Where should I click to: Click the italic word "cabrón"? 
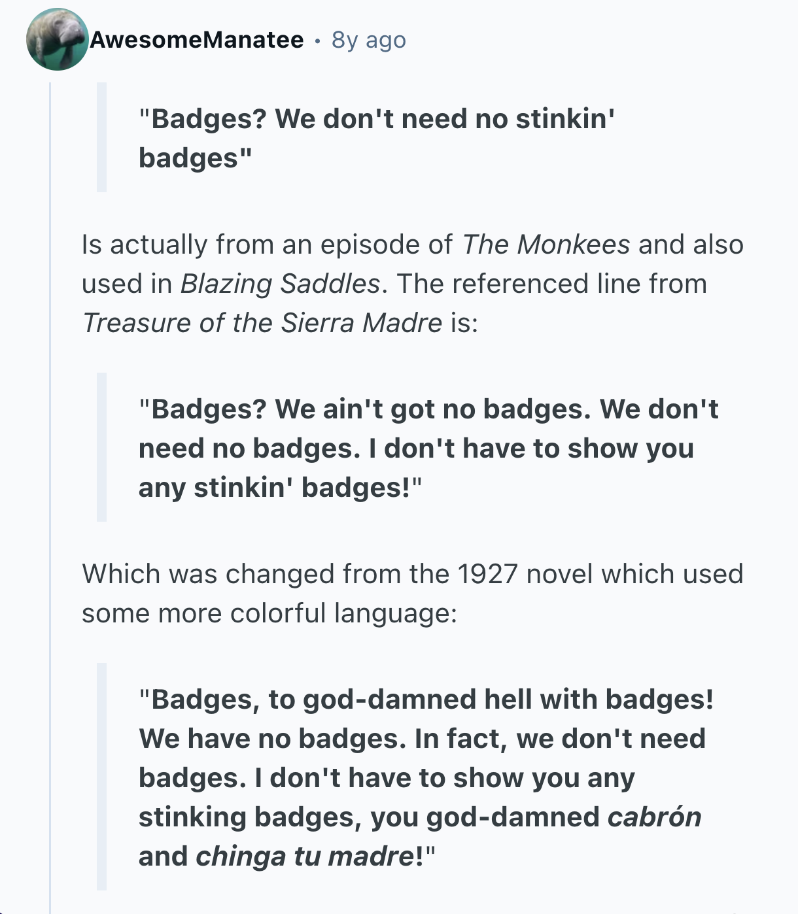coord(653,817)
